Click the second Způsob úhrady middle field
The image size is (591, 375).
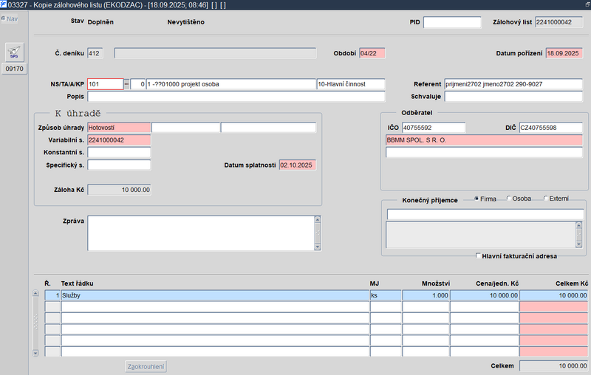[x=186, y=128]
